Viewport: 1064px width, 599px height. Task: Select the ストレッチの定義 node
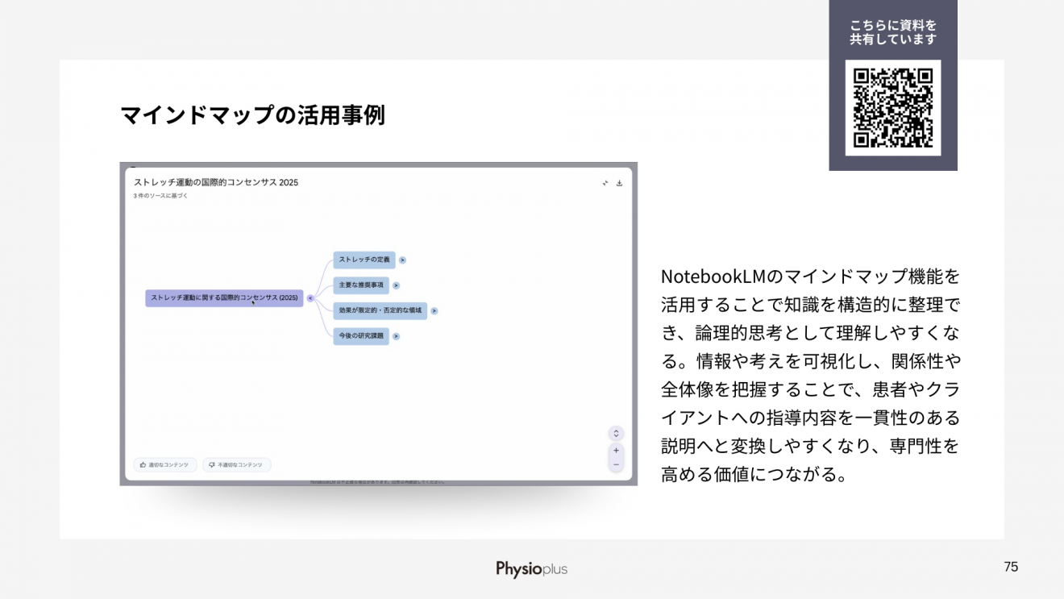[364, 260]
